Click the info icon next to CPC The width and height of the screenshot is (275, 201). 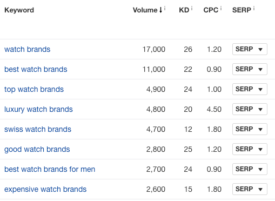click(x=221, y=8)
